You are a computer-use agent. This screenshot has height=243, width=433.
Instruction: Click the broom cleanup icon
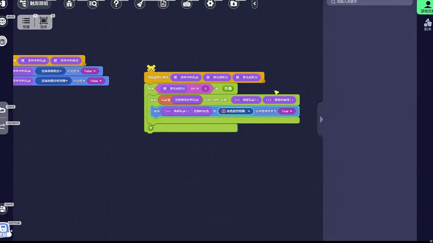tap(140, 4)
